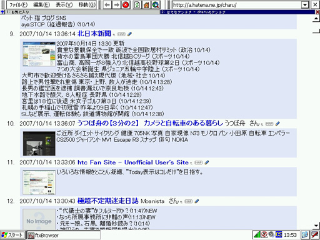The image size is (320, 240).
Task: Open the スタート start menu button
Action: pos(12,235)
